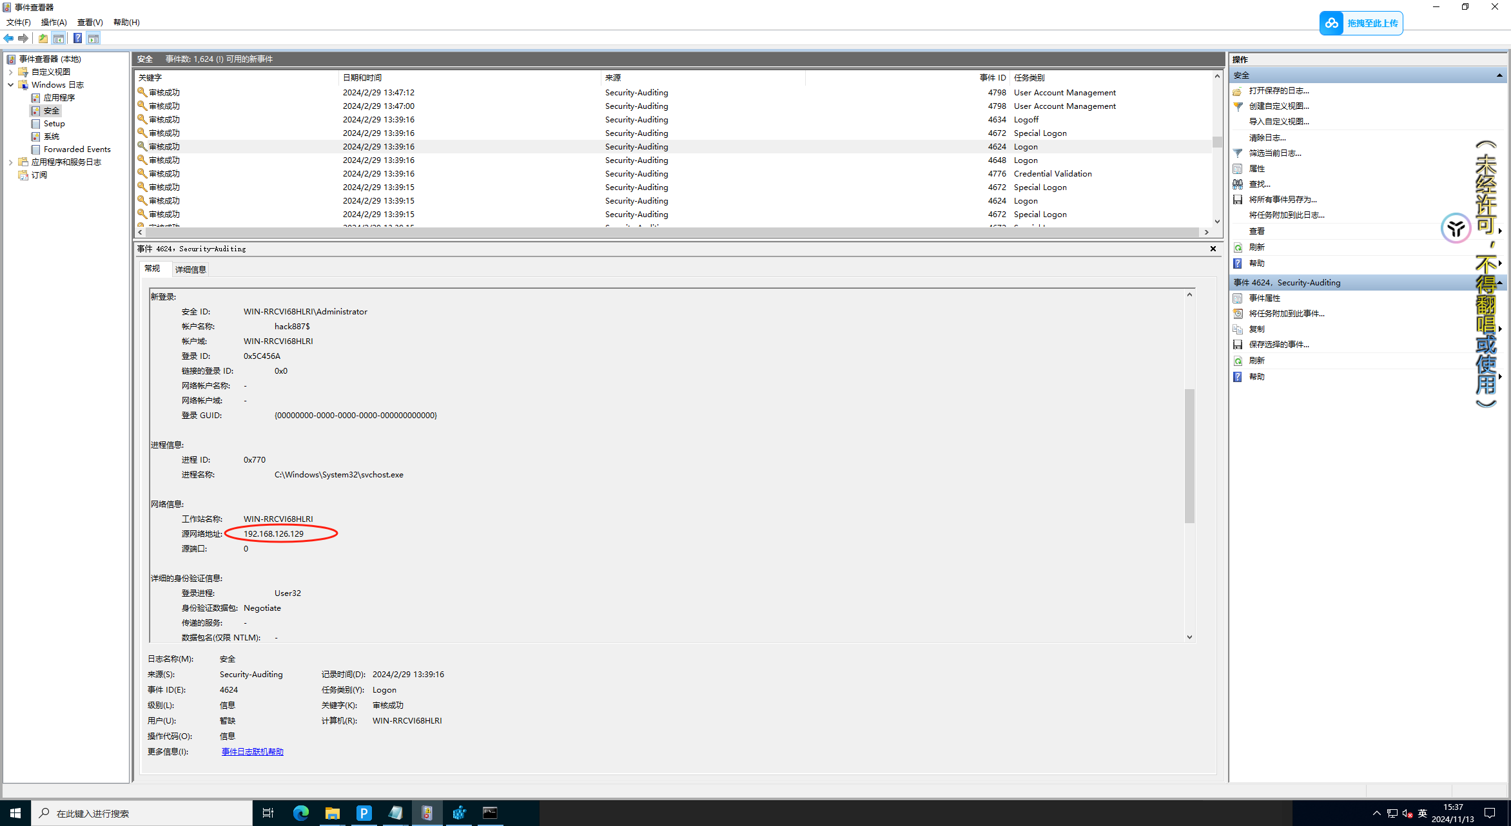Viewport: 1511px width, 826px height.
Task: Click the 查找 binoculars action
Action: tap(1238, 184)
